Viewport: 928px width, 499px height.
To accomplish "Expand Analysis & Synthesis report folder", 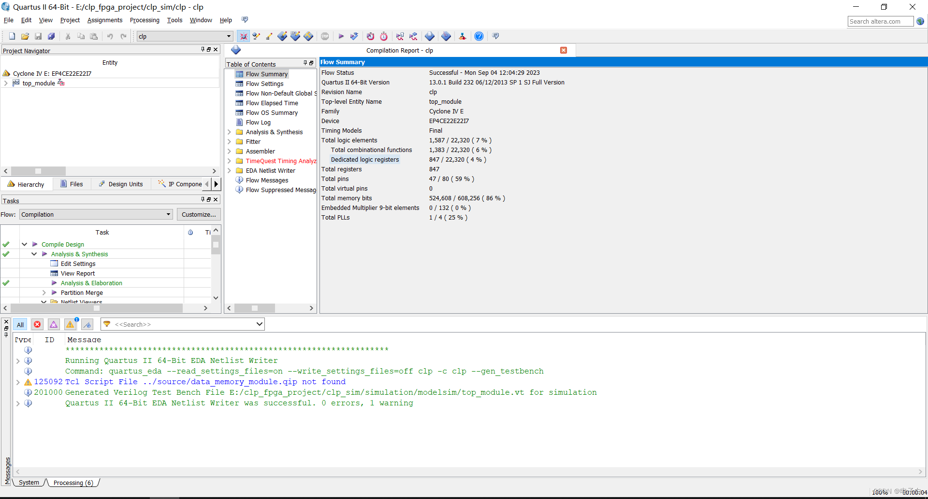I will tap(229, 132).
